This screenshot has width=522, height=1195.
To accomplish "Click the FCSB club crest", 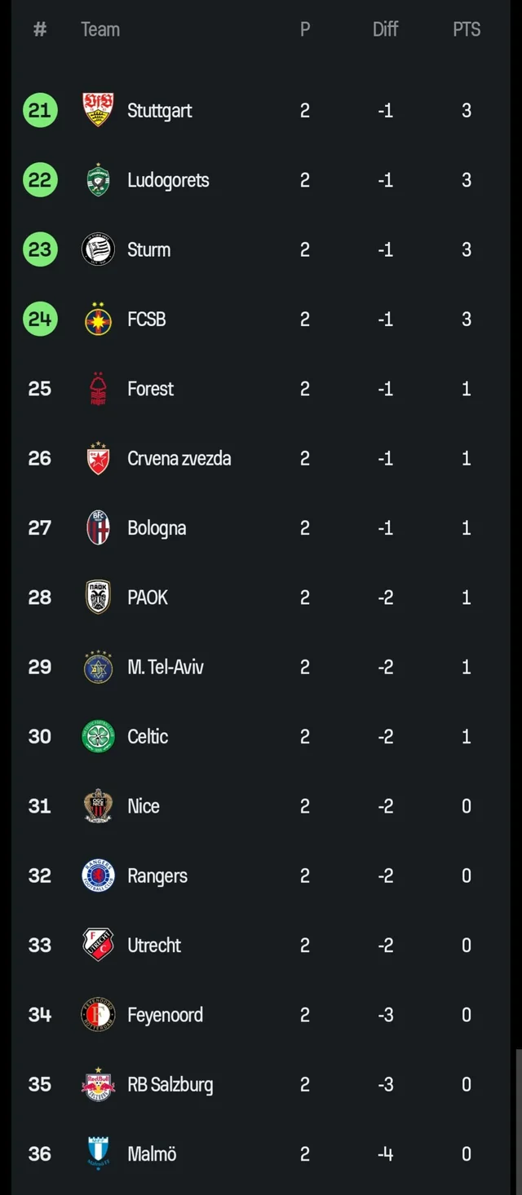I will (97, 319).
